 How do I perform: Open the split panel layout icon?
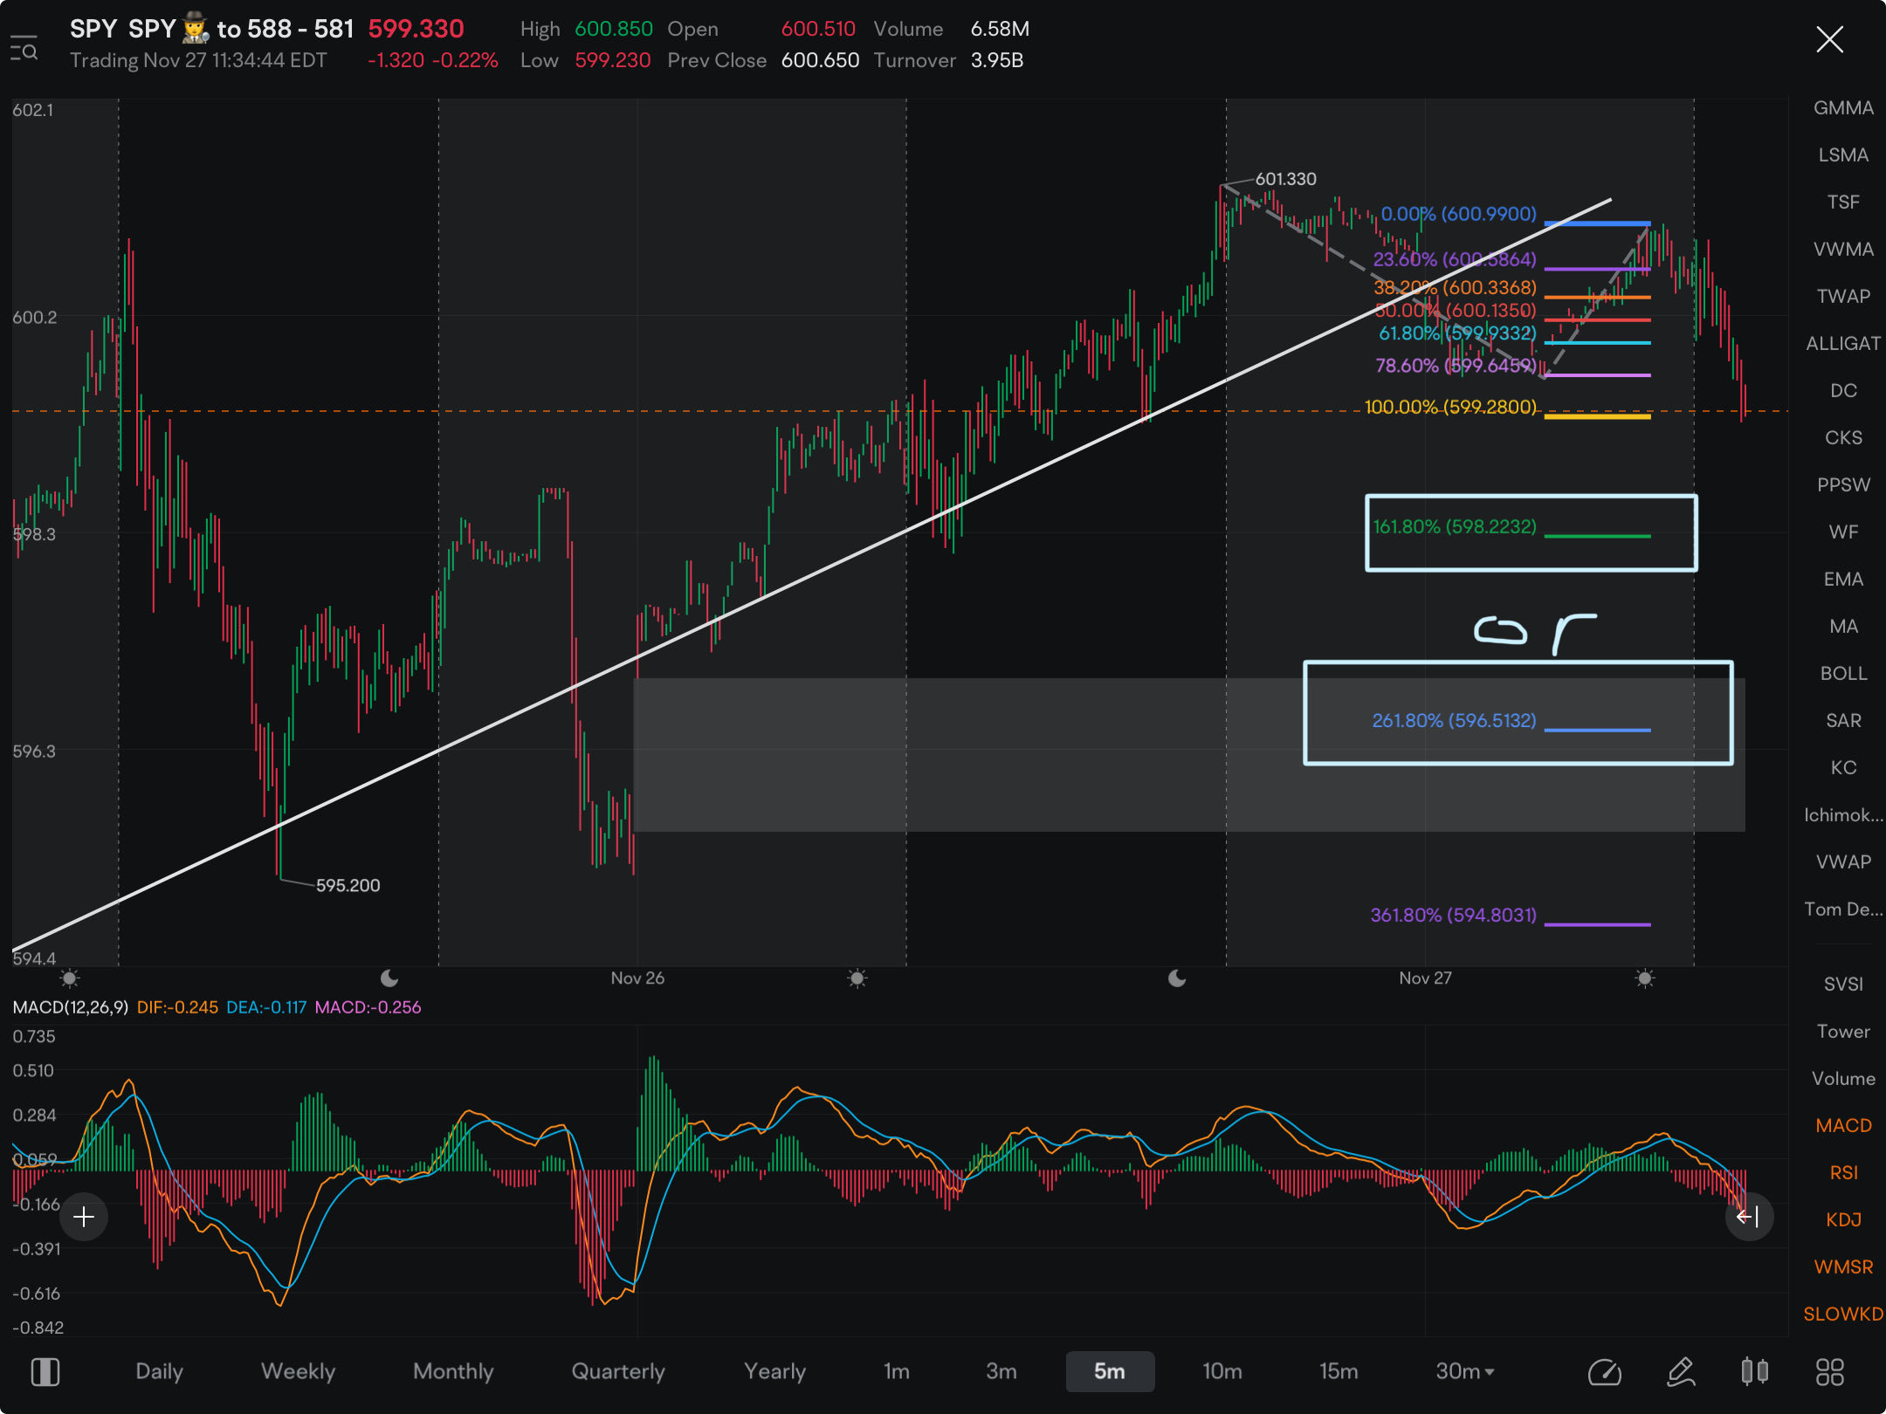45,1372
